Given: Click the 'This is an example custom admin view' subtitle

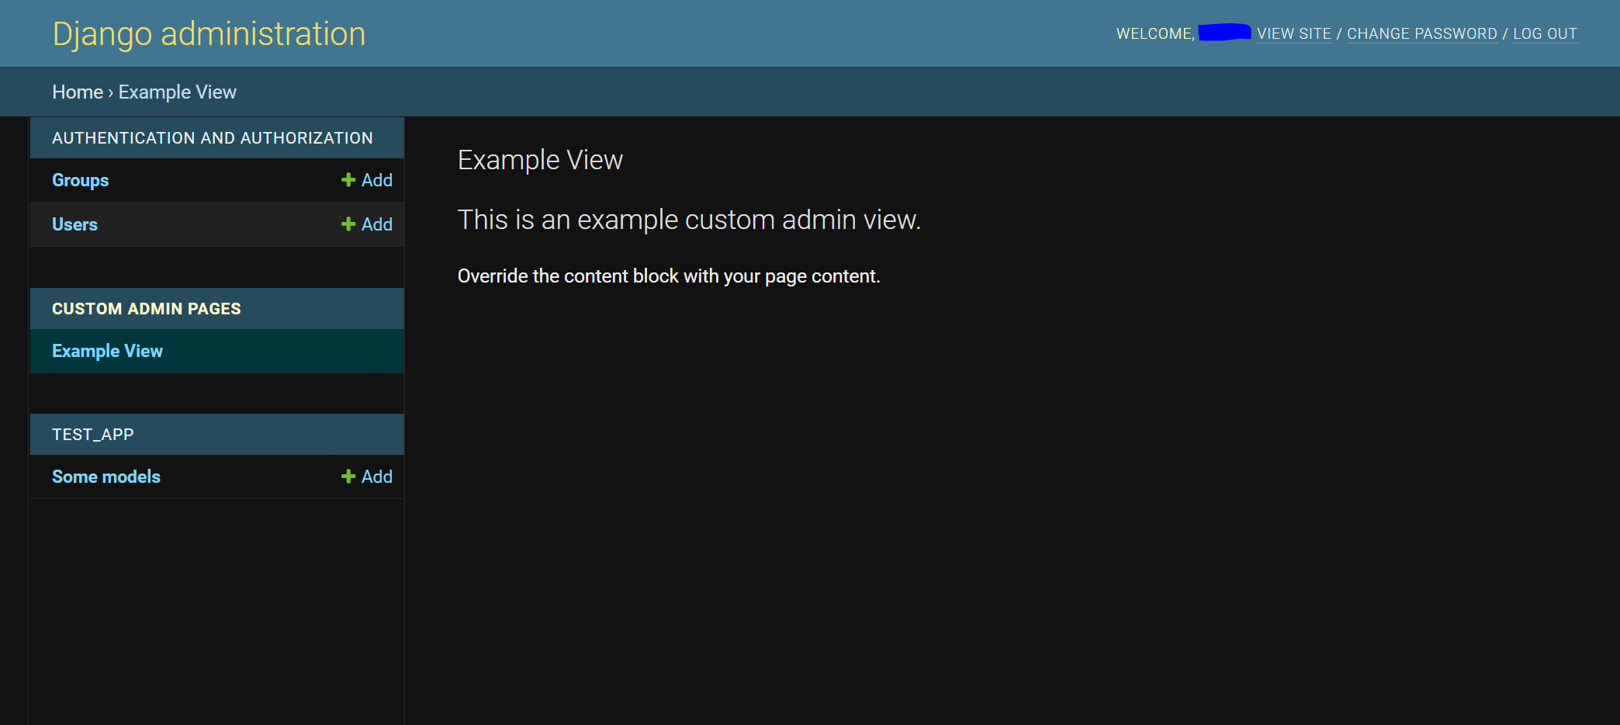Looking at the screenshot, I should [x=689, y=220].
